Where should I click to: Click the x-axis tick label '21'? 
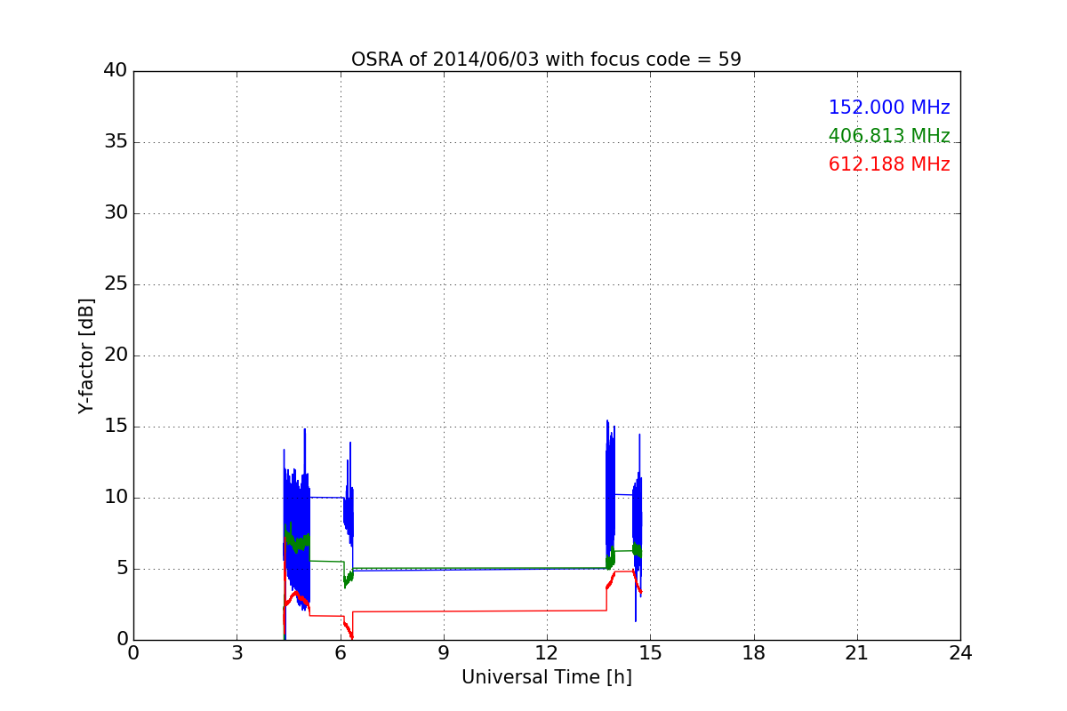pyautogui.click(x=857, y=653)
